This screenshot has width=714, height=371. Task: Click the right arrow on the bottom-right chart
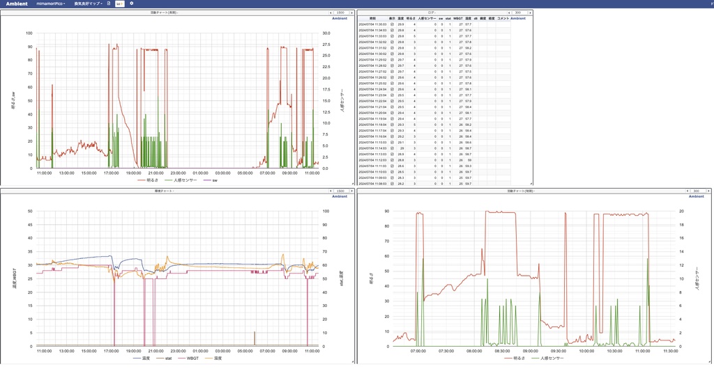[x=708, y=191]
